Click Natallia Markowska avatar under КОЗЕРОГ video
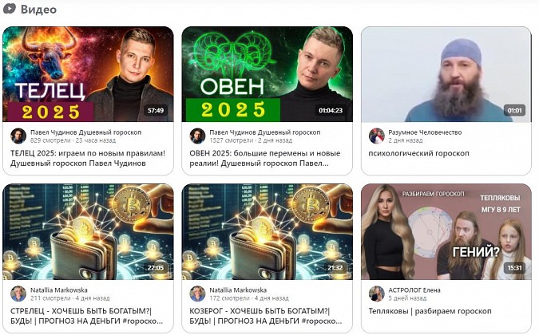 click(197, 294)
